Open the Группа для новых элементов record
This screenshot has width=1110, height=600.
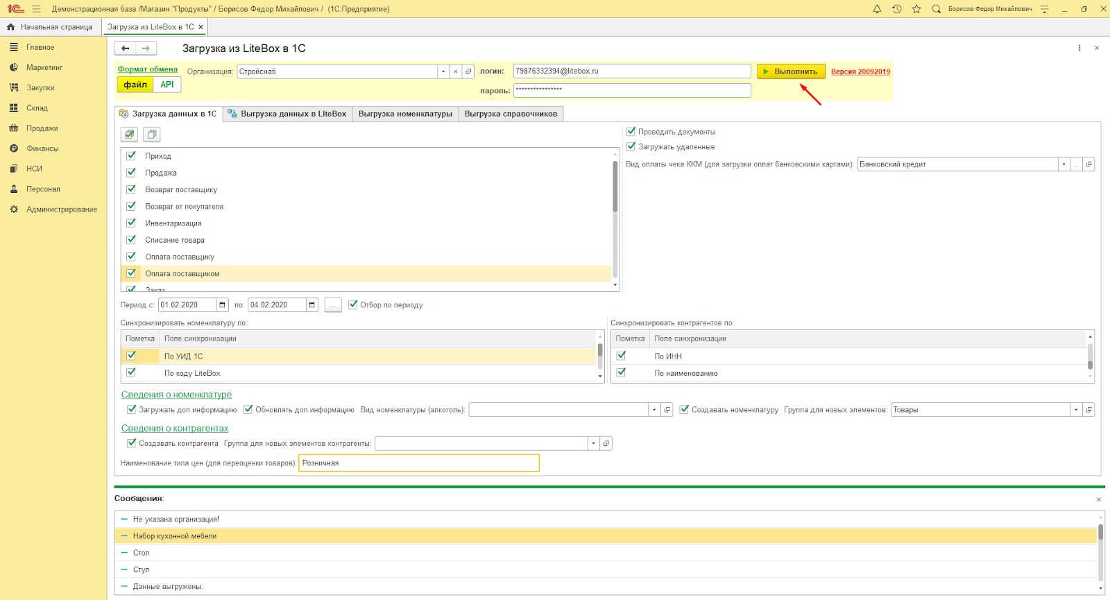[1088, 410]
